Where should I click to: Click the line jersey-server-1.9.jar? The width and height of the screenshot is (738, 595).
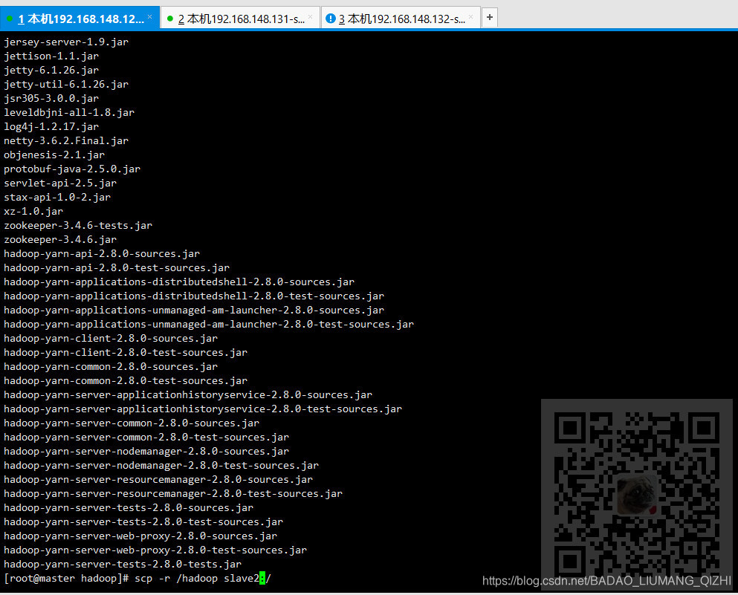pos(66,42)
